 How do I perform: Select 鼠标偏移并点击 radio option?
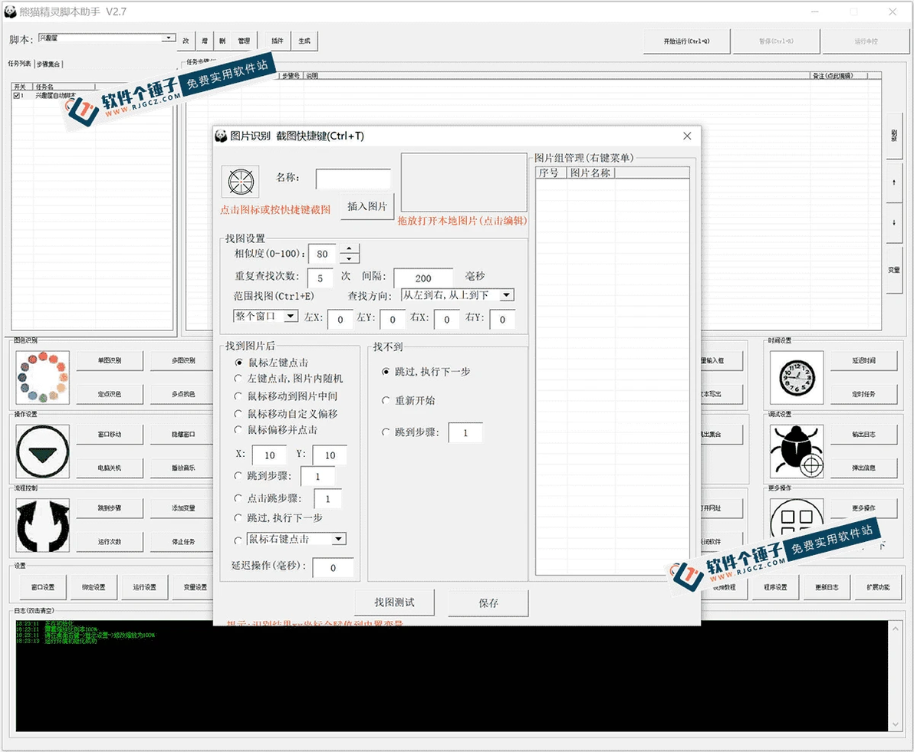[x=238, y=429]
